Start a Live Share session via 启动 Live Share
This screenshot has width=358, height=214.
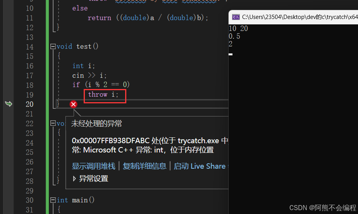(200, 166)
